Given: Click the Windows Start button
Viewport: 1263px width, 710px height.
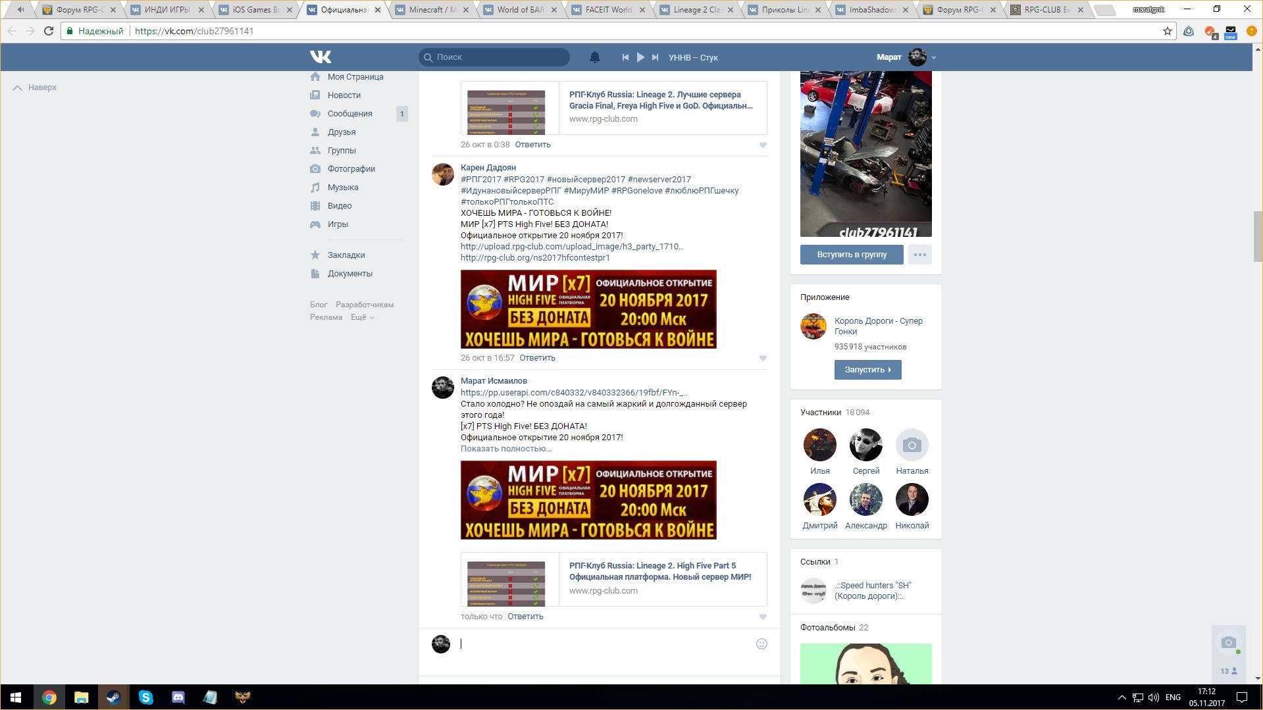Looking at the screenshot, I should (x=16, y=697).
